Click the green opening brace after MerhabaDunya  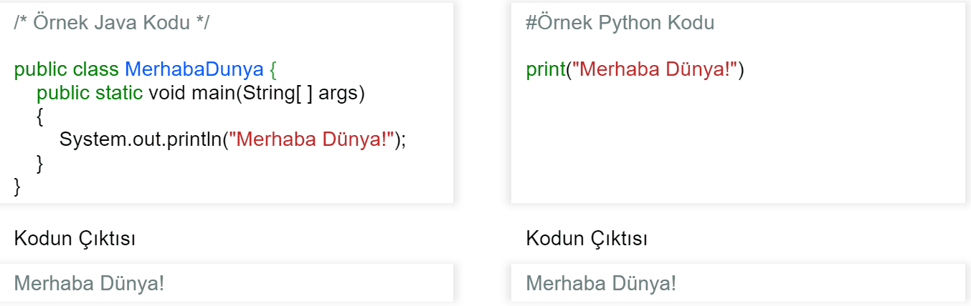coord(273,70)
